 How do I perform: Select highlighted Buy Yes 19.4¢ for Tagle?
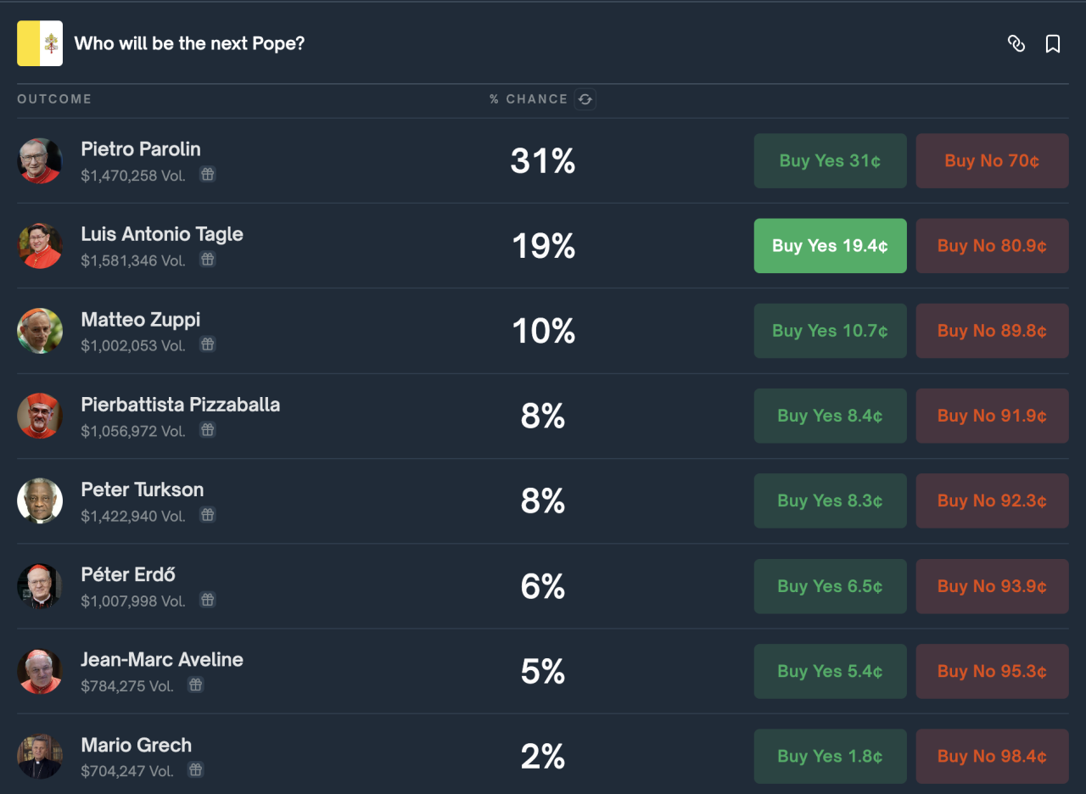pos(830,246)
